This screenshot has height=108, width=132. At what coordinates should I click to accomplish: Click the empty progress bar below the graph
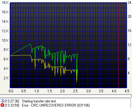pyautogui.click(x=66, y=96)
